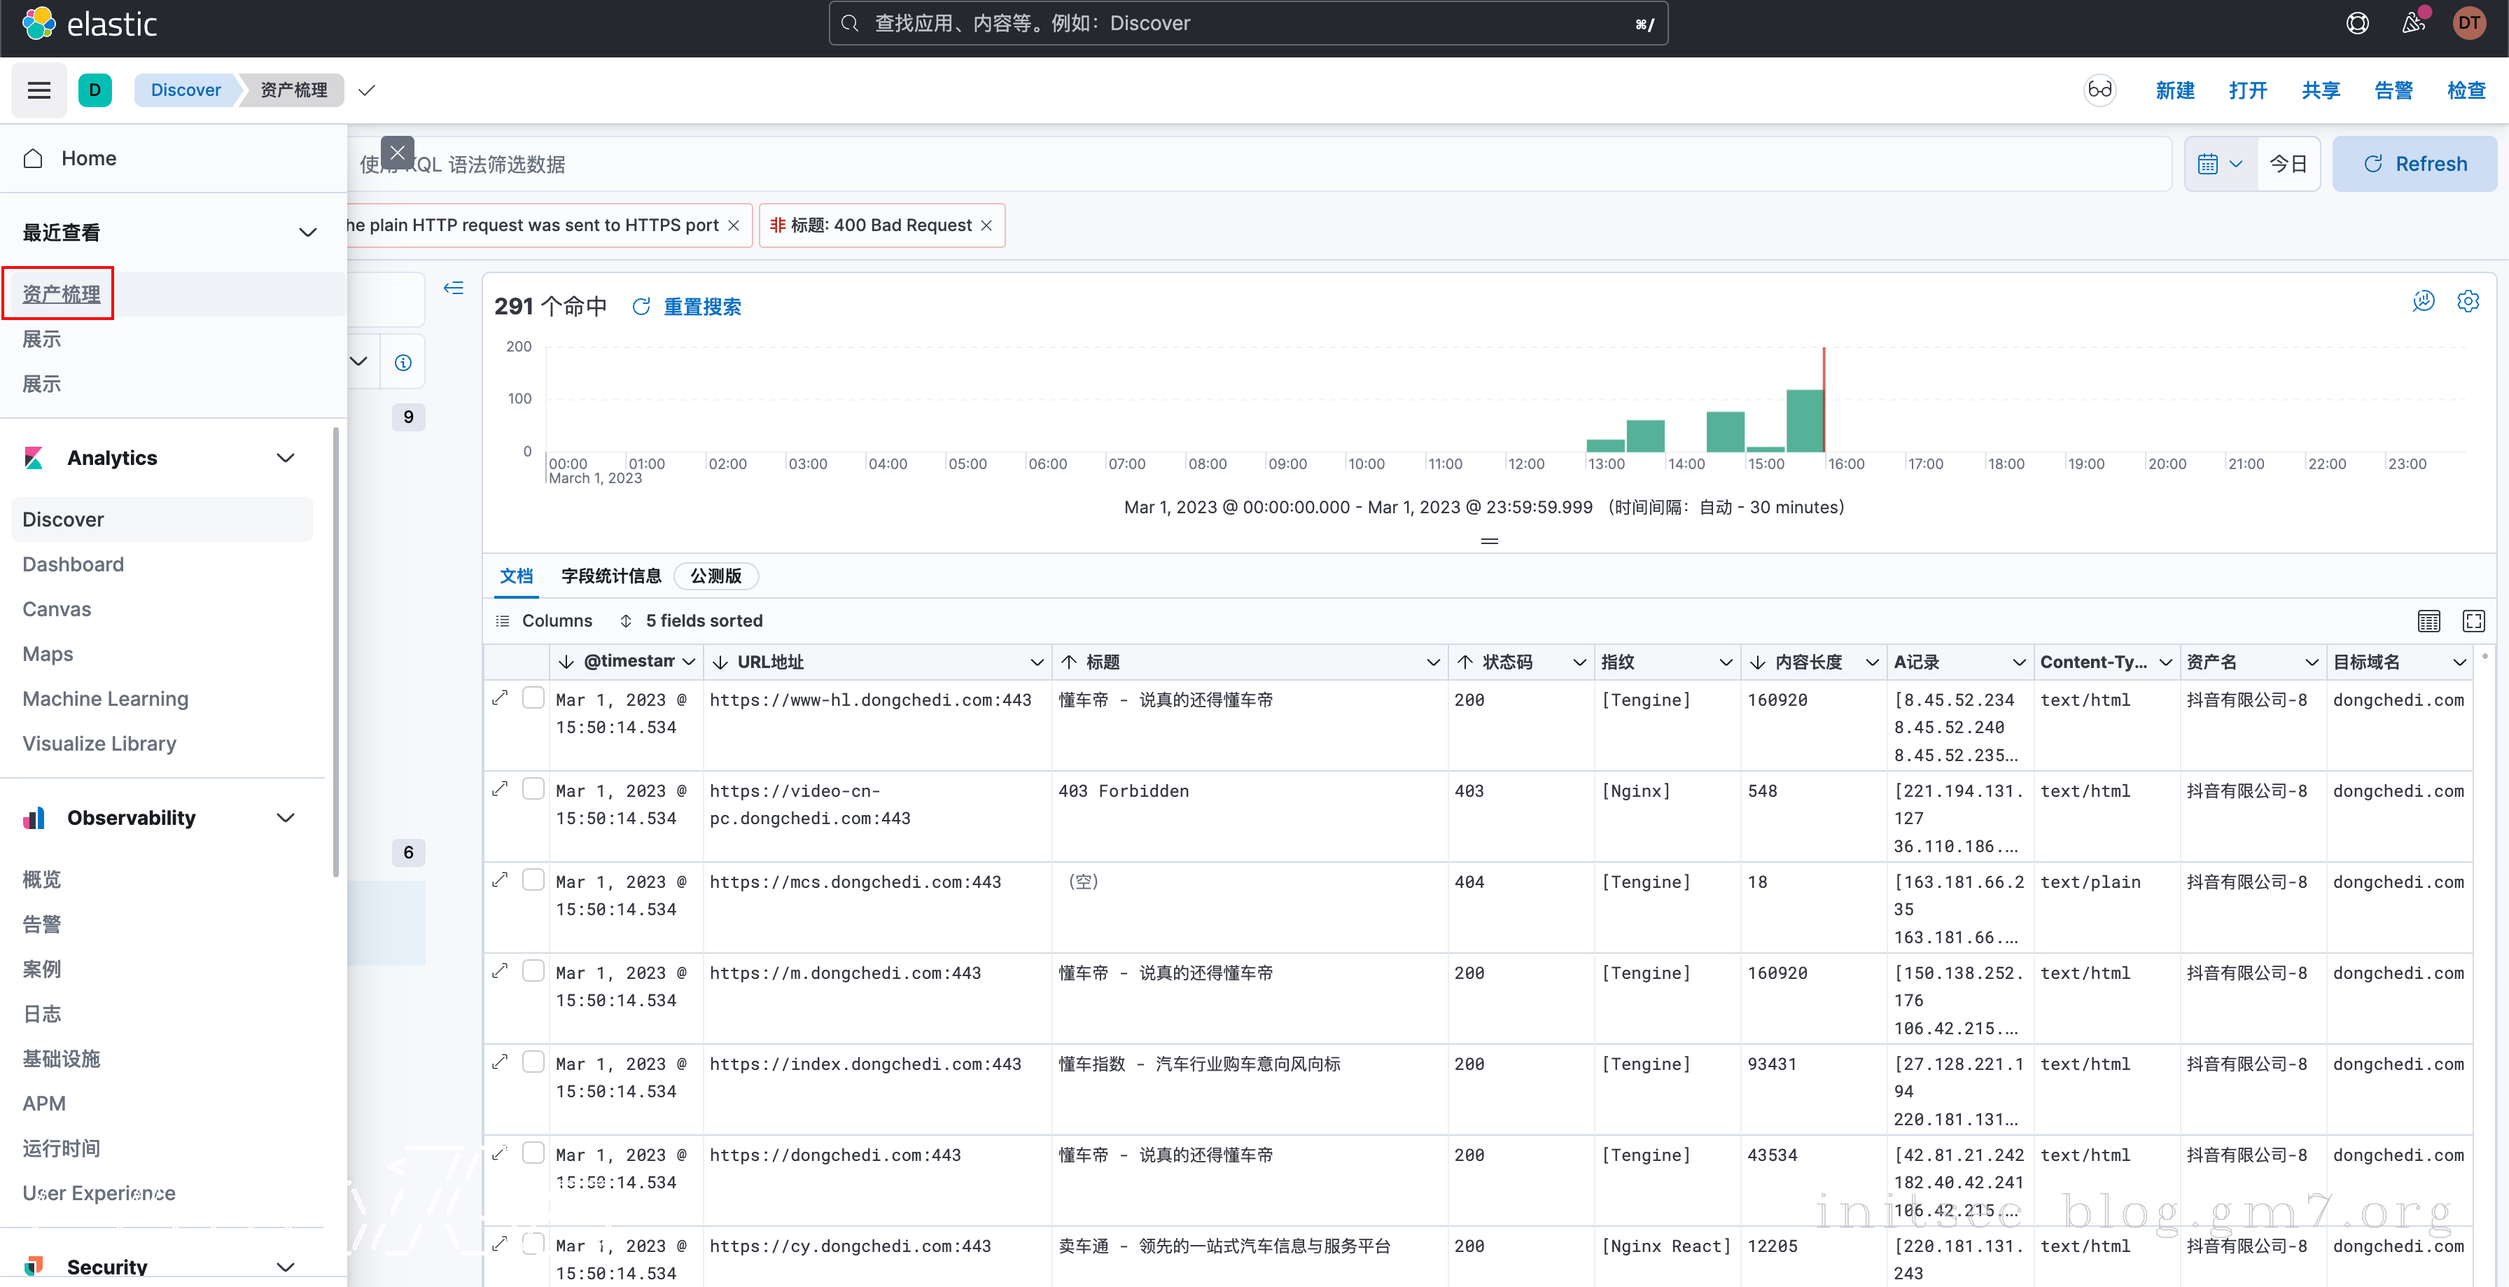2509x1287 pixels.
Task: Open URL地址 column header dropdown
Action: 1036,662
